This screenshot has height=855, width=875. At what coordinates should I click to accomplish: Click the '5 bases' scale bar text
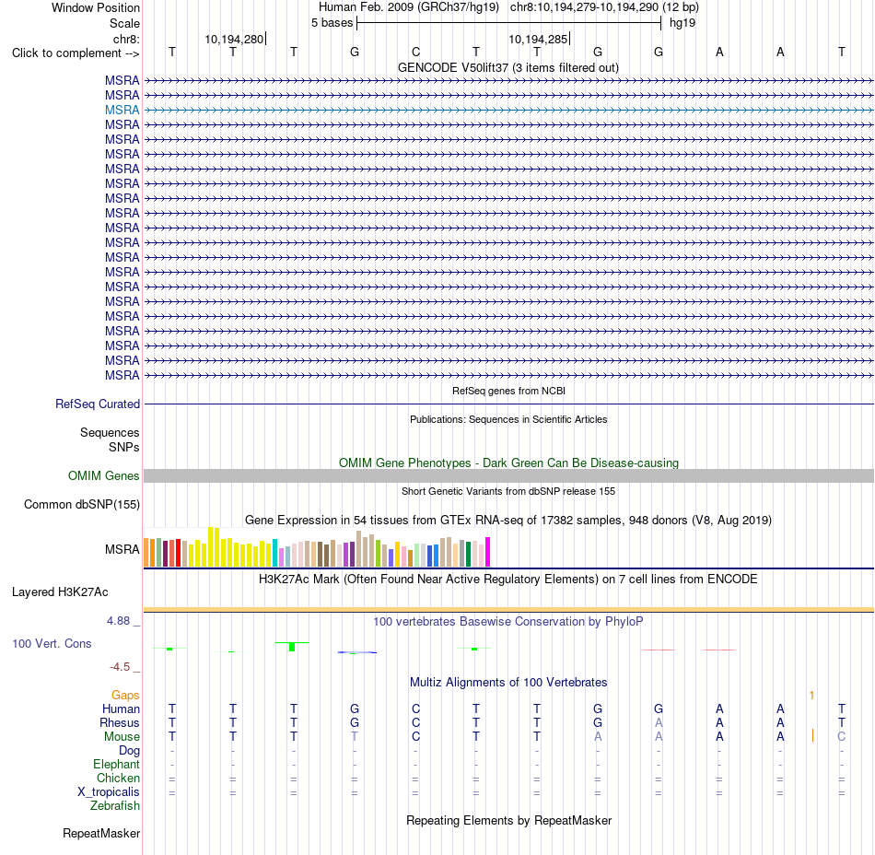332,23
